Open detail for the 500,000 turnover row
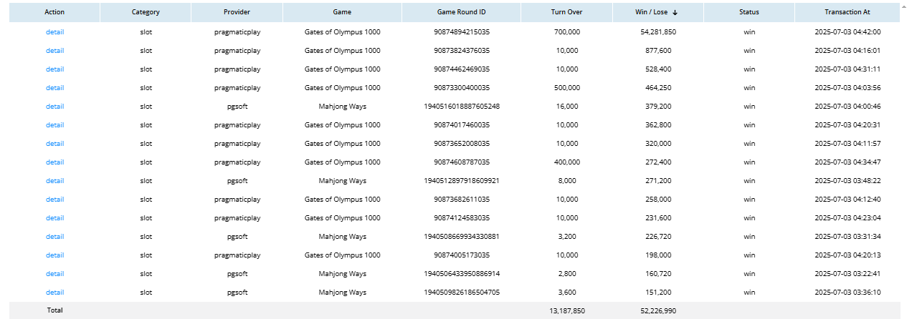Viewport: 917px width, 319px height. [54, 88]
